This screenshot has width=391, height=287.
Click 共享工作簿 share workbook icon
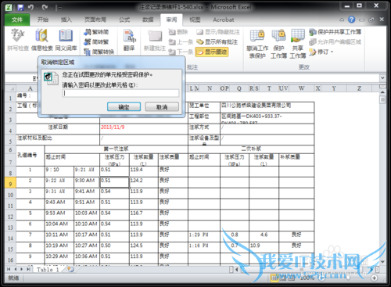click(x=298, y=44)
